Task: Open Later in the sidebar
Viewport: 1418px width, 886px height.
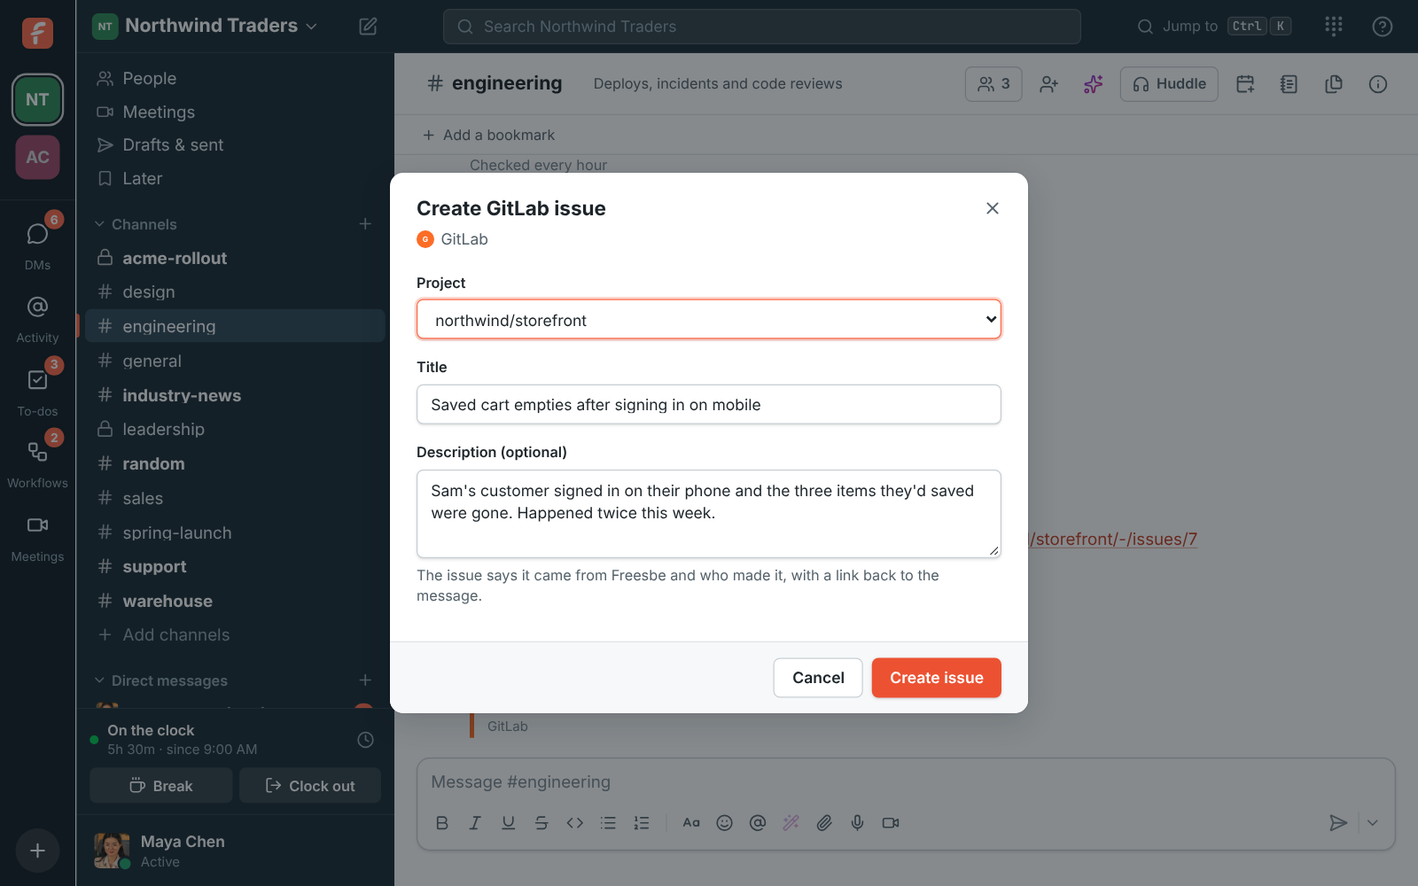Action: (234, 178)
